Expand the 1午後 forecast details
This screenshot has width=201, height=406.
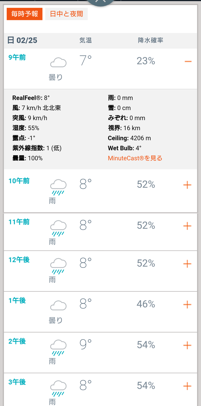click(187, 304)
